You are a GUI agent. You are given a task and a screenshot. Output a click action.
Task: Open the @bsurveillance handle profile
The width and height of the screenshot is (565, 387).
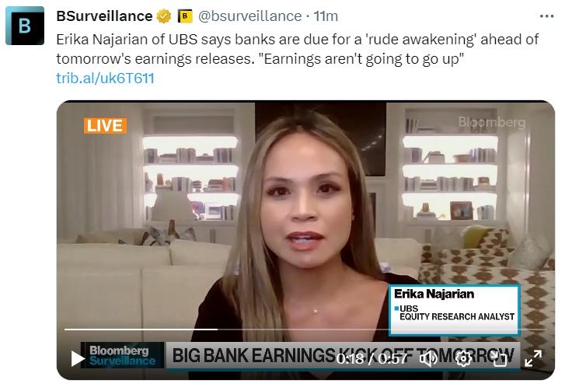pos(249,16)
